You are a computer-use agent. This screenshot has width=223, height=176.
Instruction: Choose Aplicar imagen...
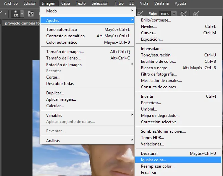(x=87, y=99)
